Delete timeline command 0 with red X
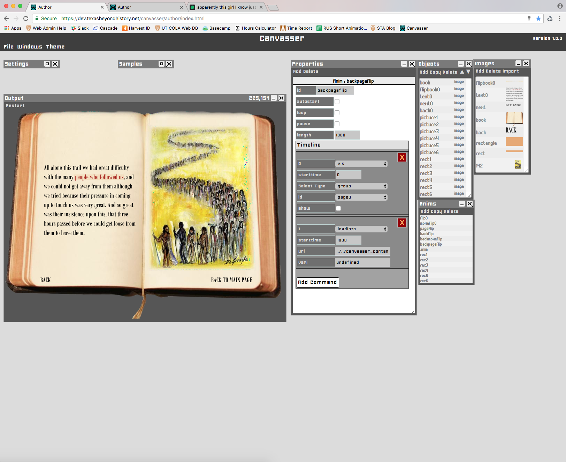 tap(402, 157)
